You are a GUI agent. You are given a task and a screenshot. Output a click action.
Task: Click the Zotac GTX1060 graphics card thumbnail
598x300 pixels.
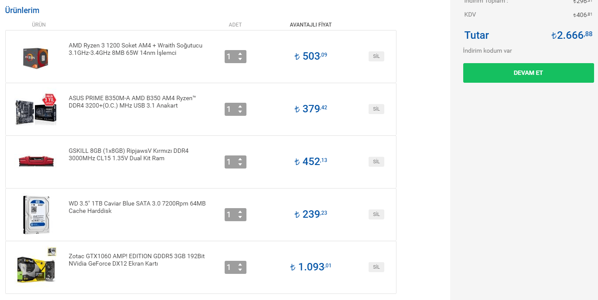click(x=37, y=266)
